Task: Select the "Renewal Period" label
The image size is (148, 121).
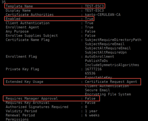Action: point(20,115)
